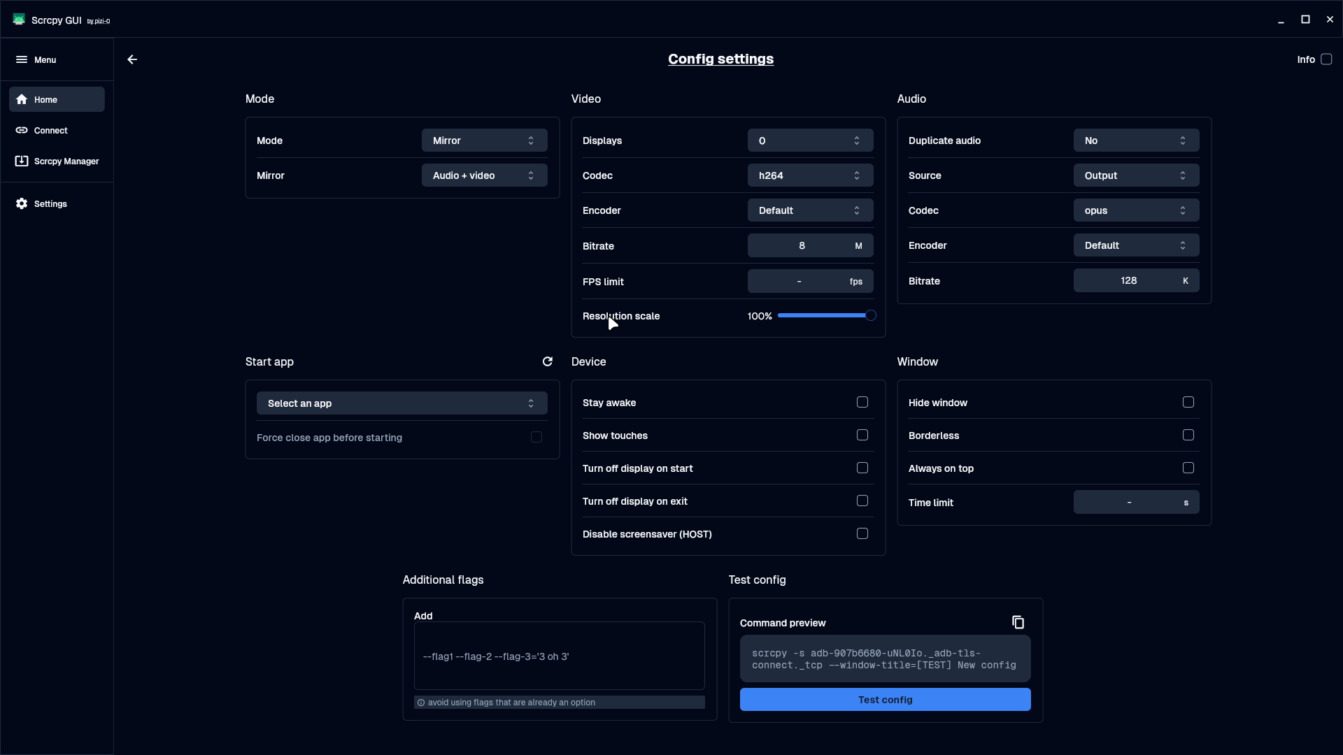This screenshot has height=755, width=1343.
Task: Open the Mirror Audio + video dropdown
Action: coord(483,175)
